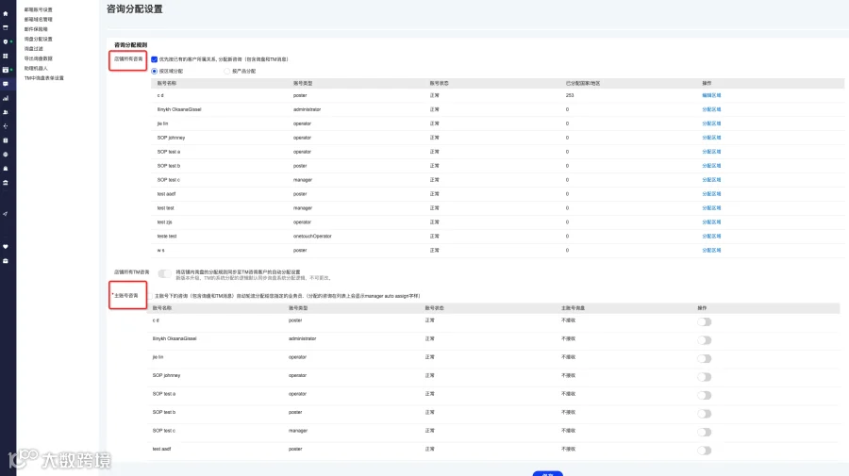Toggle main-account inquiry switch for c d
This screenshot has height=476, width=849.
tap(705, 321)
